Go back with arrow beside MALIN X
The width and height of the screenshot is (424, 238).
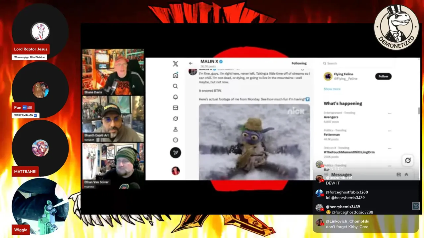tap(191, 63)
